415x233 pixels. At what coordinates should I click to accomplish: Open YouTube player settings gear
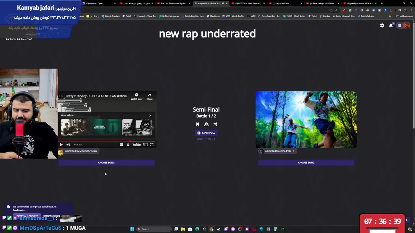point(128,145)
